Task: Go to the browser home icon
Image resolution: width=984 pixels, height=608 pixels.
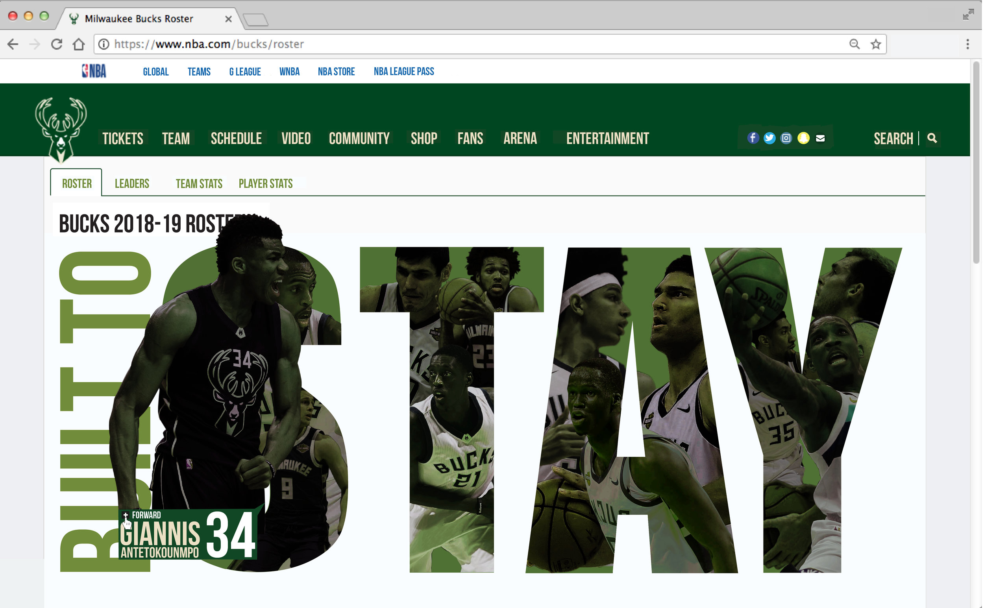Action: click(x=79, y=44)
